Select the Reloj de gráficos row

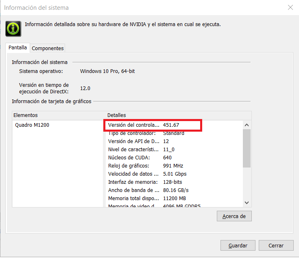click(174, 166)
